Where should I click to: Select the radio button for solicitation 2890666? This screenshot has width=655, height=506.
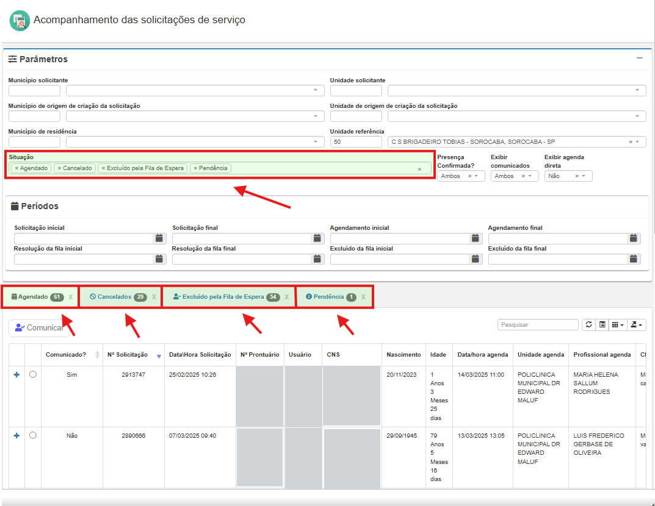33,435
